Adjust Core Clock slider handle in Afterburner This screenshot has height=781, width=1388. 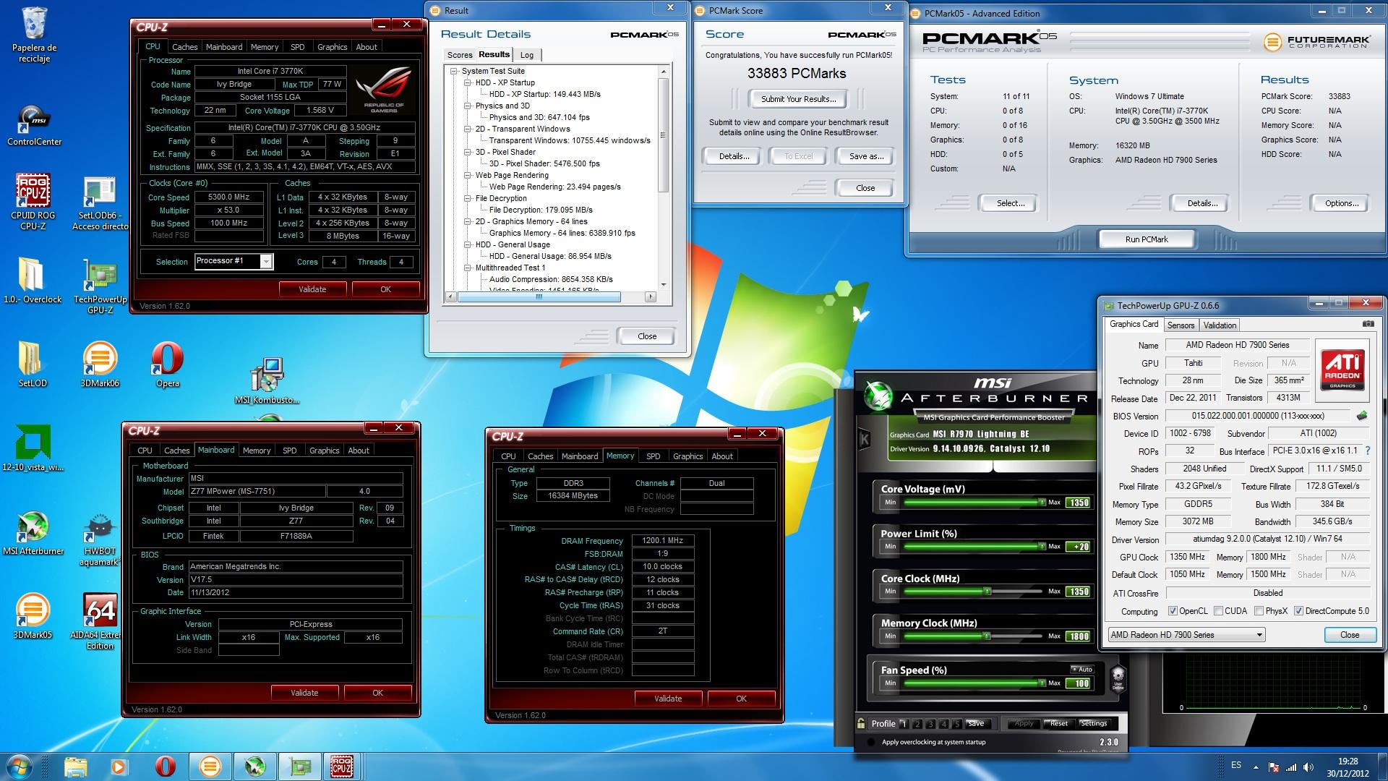987,592
